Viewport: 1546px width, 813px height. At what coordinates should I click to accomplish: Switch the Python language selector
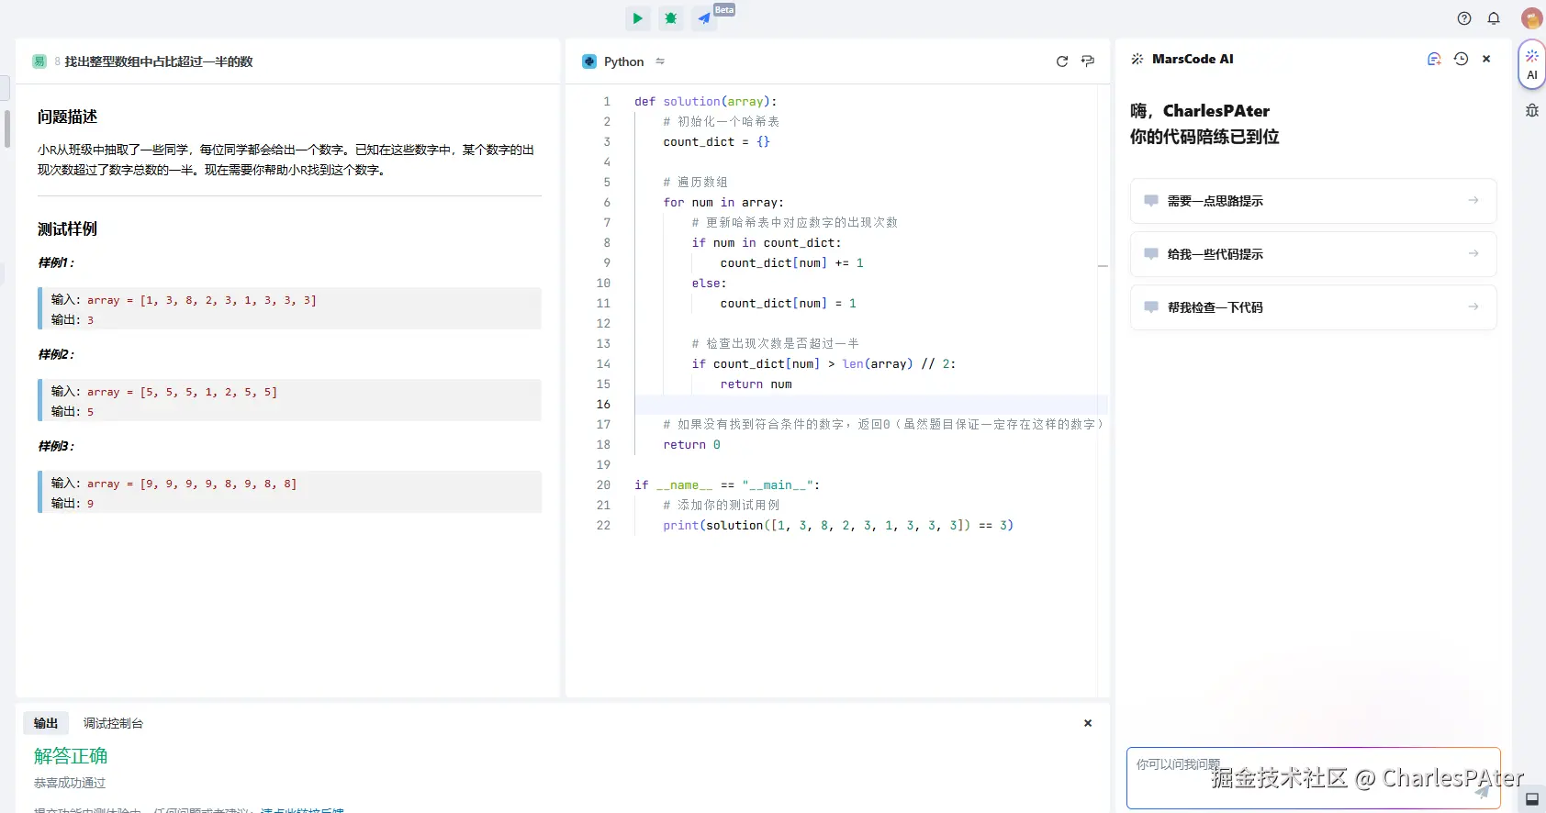pyautogui.click(x=623, y=61)
